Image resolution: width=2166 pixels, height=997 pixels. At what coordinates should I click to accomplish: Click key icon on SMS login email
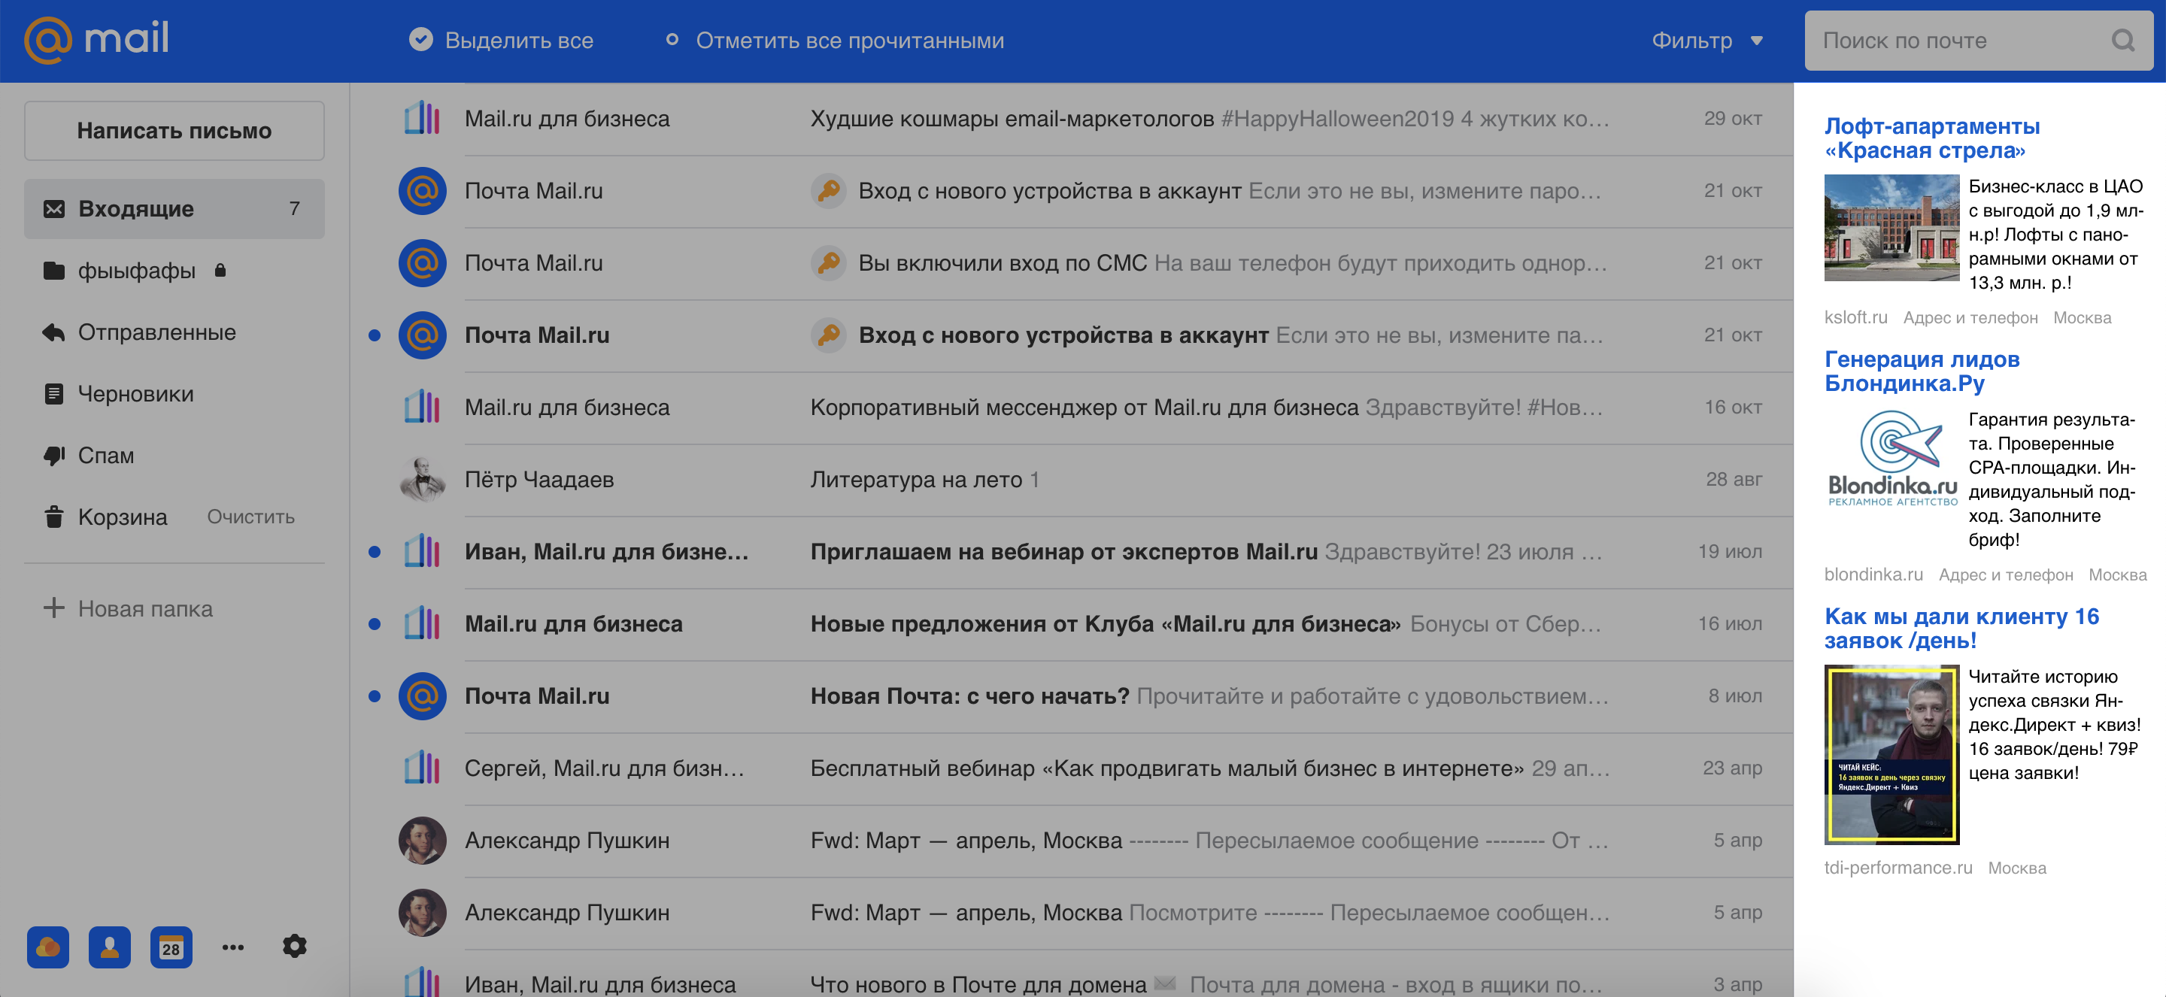click(828, 263)
